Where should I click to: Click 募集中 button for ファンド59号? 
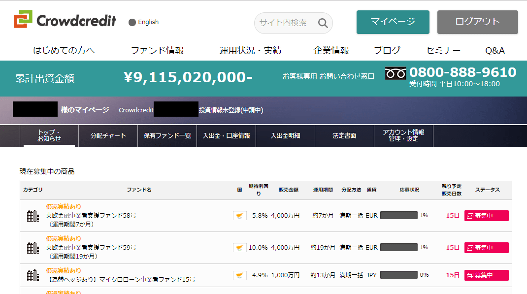pyautogui.click(x=486, y=248)
